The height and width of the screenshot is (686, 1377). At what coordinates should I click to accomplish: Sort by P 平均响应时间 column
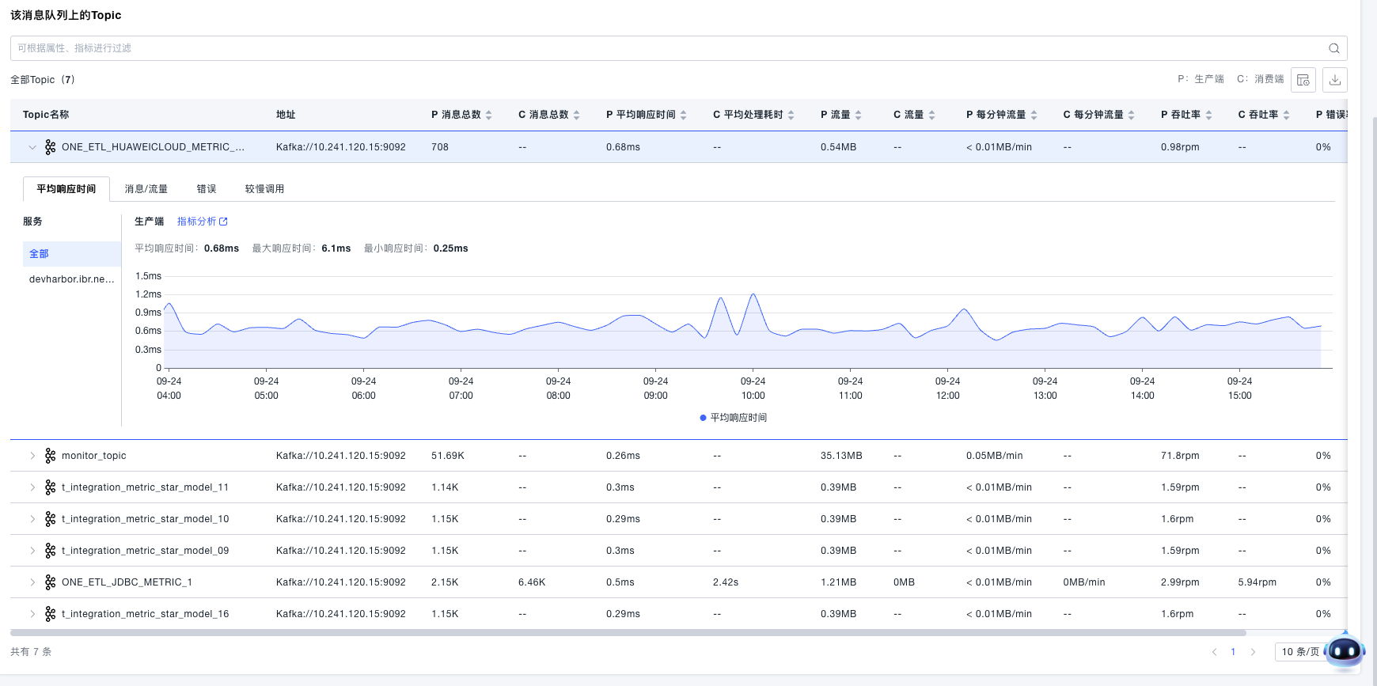(683, 115)
